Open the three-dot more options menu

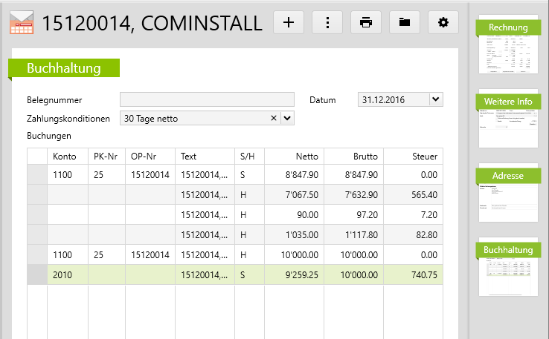click(327, 22)
